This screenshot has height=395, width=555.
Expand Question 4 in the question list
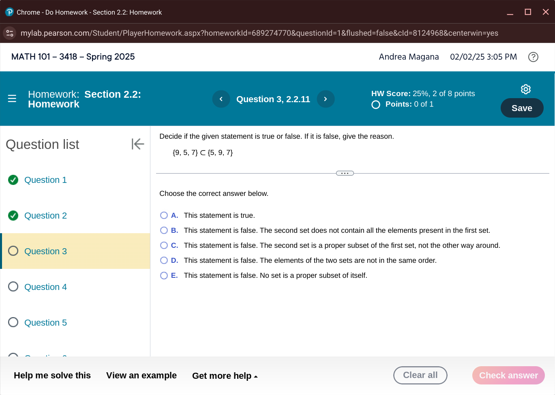click(x=45, y=287)
